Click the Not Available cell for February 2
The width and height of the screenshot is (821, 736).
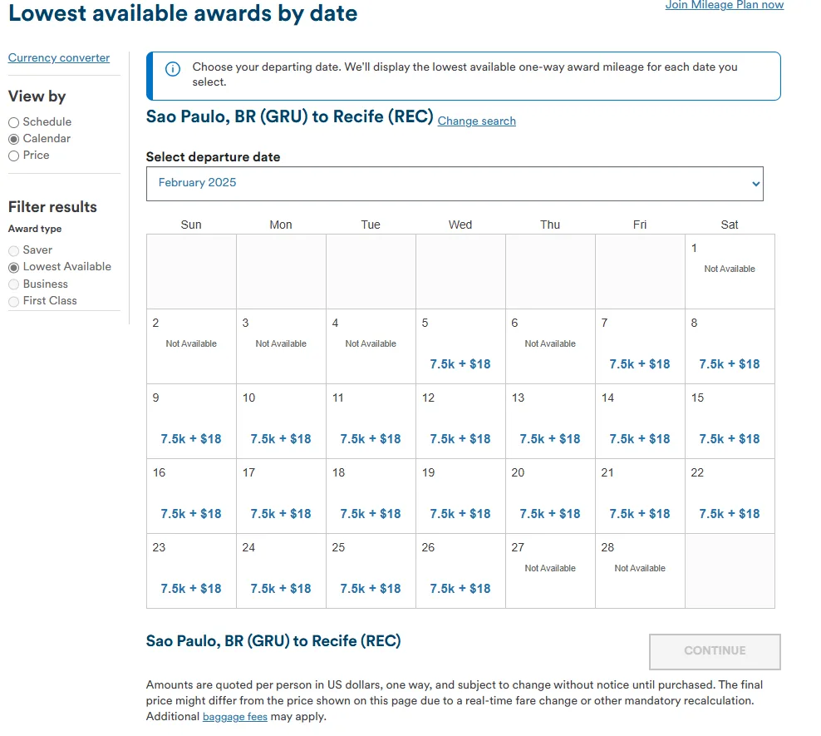tap(191, 347)
